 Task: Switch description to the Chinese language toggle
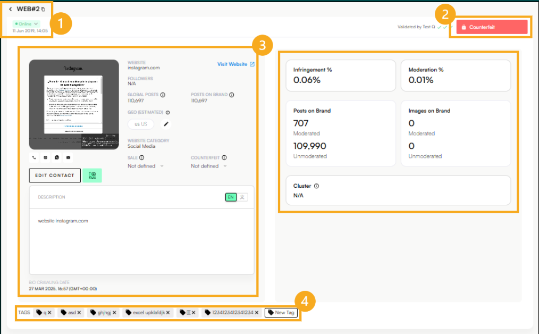242,197
